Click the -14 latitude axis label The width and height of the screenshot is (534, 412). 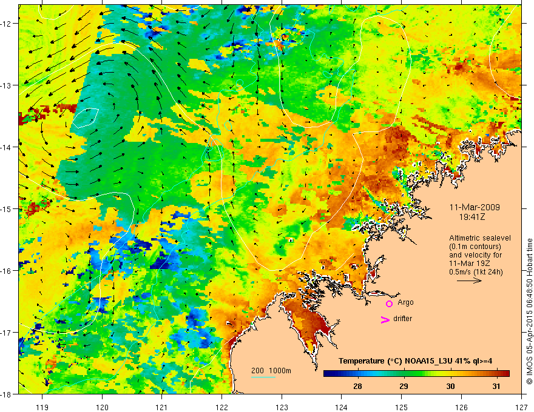(x=7, y=147)
